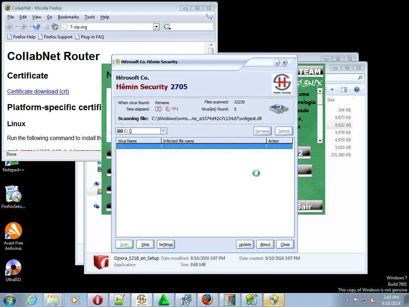Toggle the Explorer preview pane icon
This screenshot has width=409, height=307.
[x=344, y=90]
